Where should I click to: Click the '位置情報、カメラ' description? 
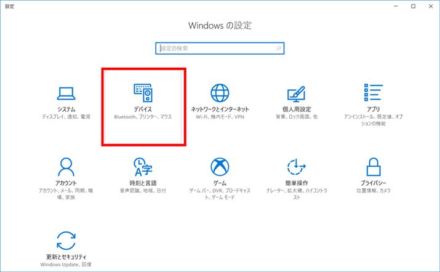point(374,191)
